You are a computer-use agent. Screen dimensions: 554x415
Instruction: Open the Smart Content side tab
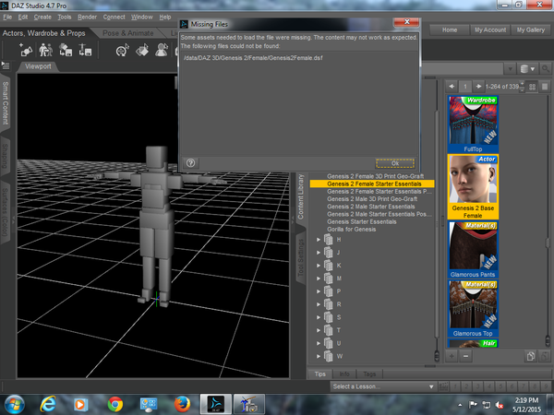click(6, 102)
